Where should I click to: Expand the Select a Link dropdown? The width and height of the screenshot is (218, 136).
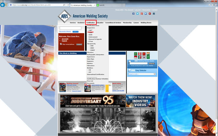click(142, 74)
